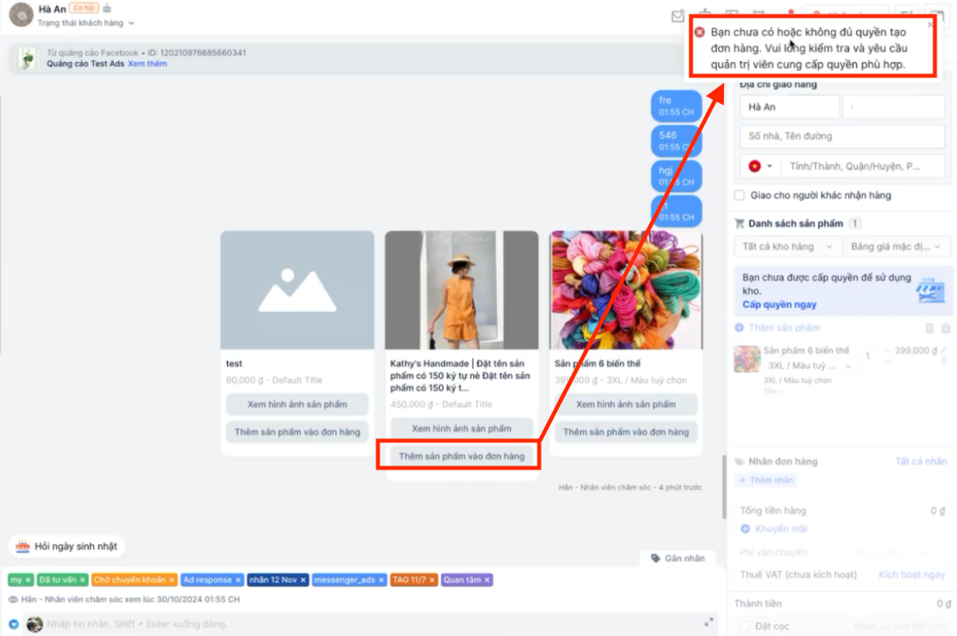Click the birthday cake icon beside Hà An

click(x=107, y=8)
